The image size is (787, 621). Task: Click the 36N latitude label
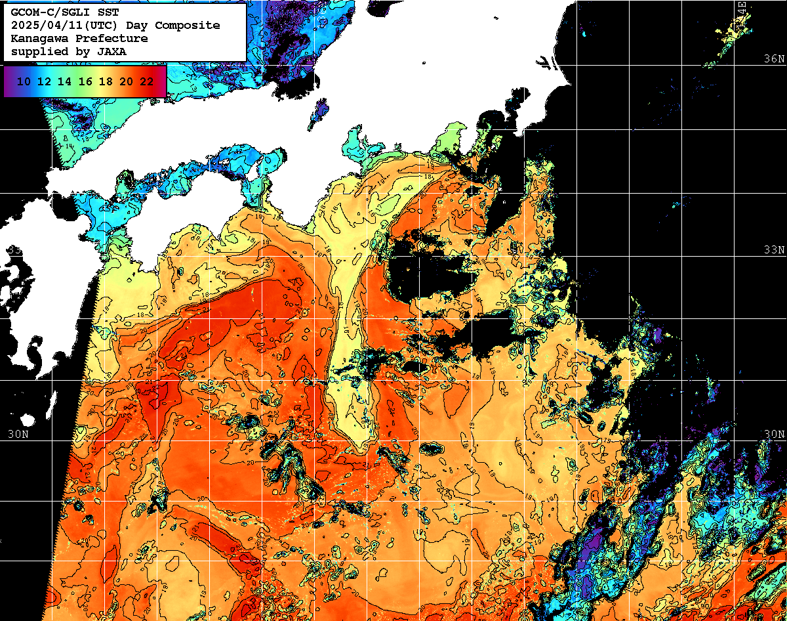point(775,58)
